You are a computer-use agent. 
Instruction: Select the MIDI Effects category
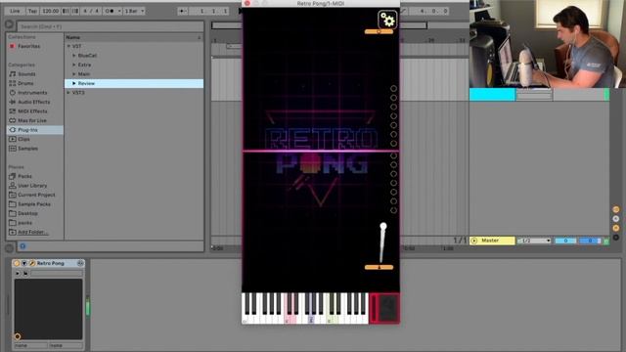(32, 111)
